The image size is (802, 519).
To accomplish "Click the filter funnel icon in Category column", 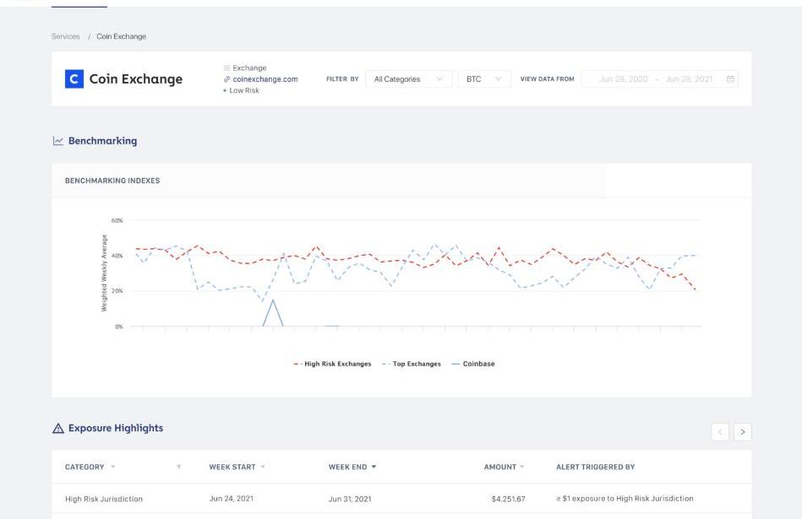I will click(x=178, y=467).
